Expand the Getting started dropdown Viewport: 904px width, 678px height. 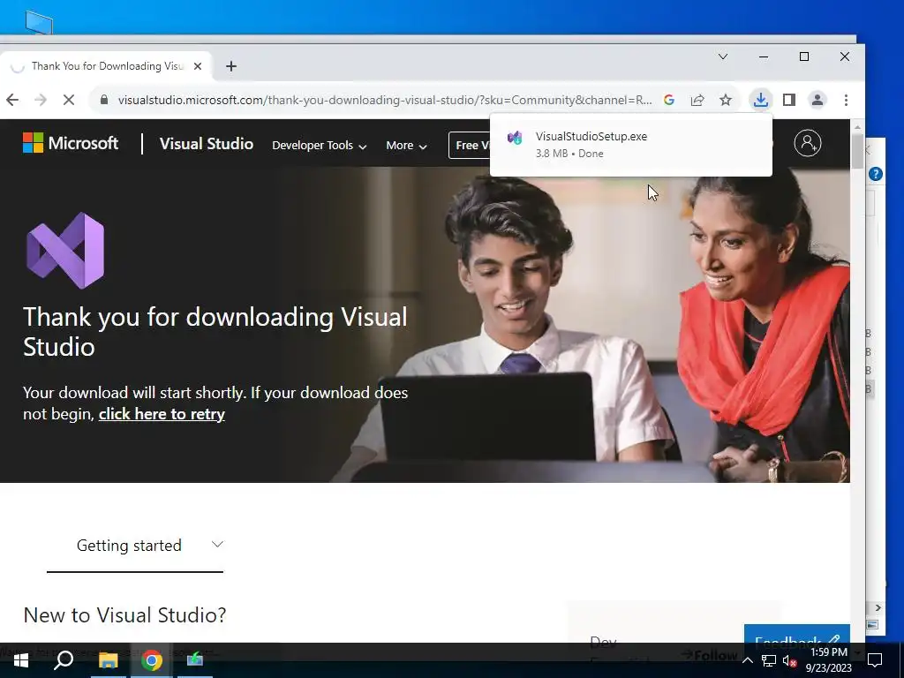[135, 546]
